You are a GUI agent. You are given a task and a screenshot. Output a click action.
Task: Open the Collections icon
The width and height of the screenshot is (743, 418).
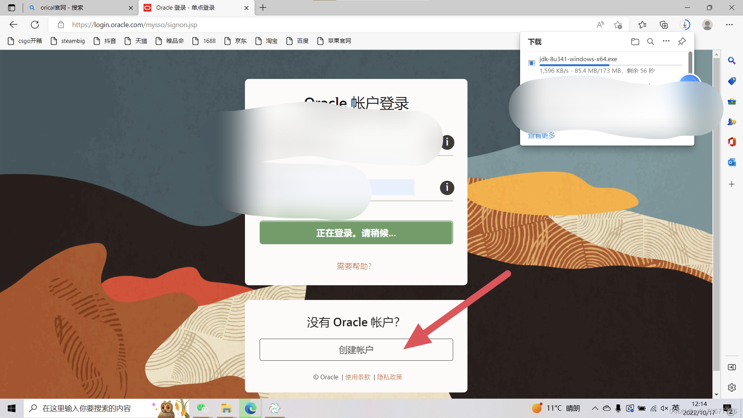pos(664,25)
